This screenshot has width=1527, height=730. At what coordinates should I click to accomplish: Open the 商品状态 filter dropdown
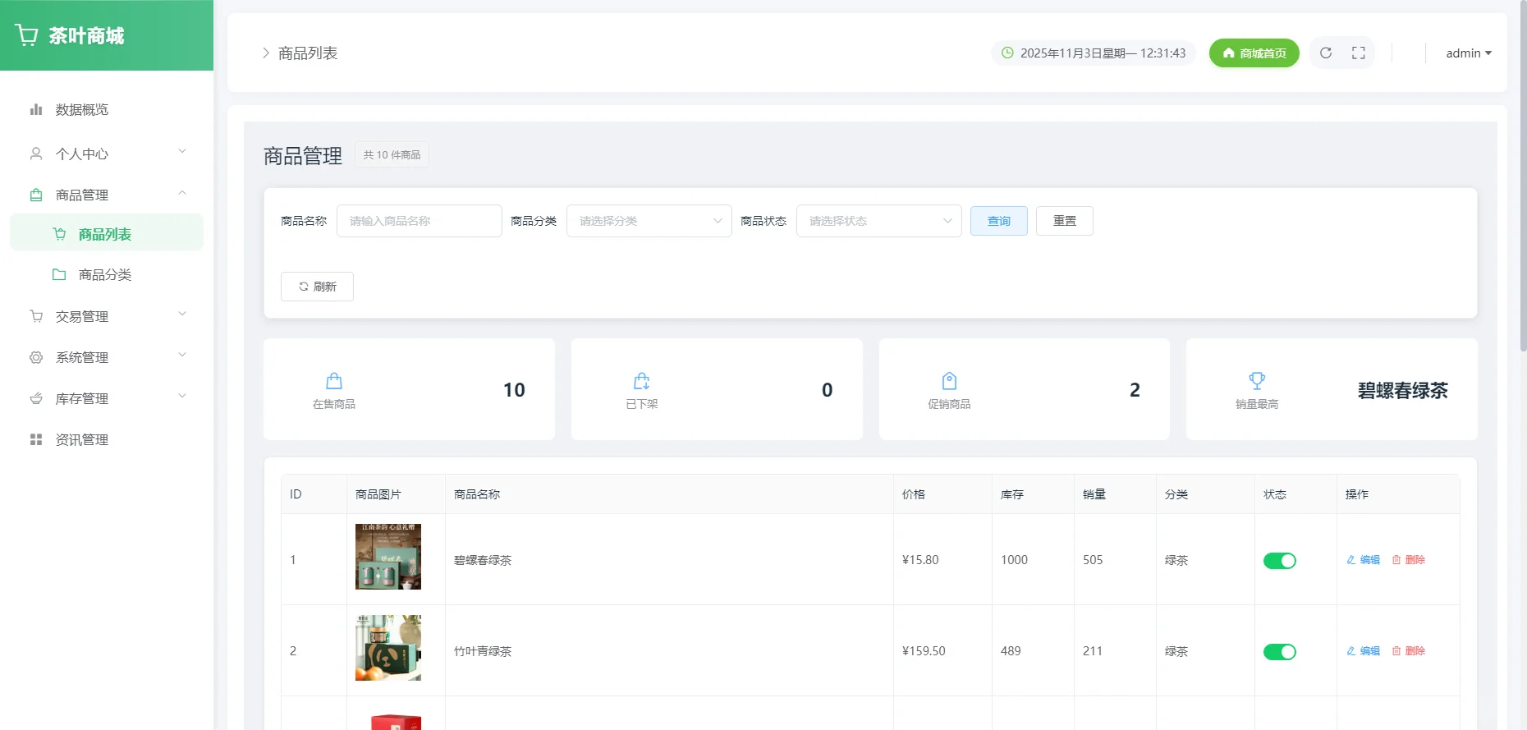[x=878, y=221]
